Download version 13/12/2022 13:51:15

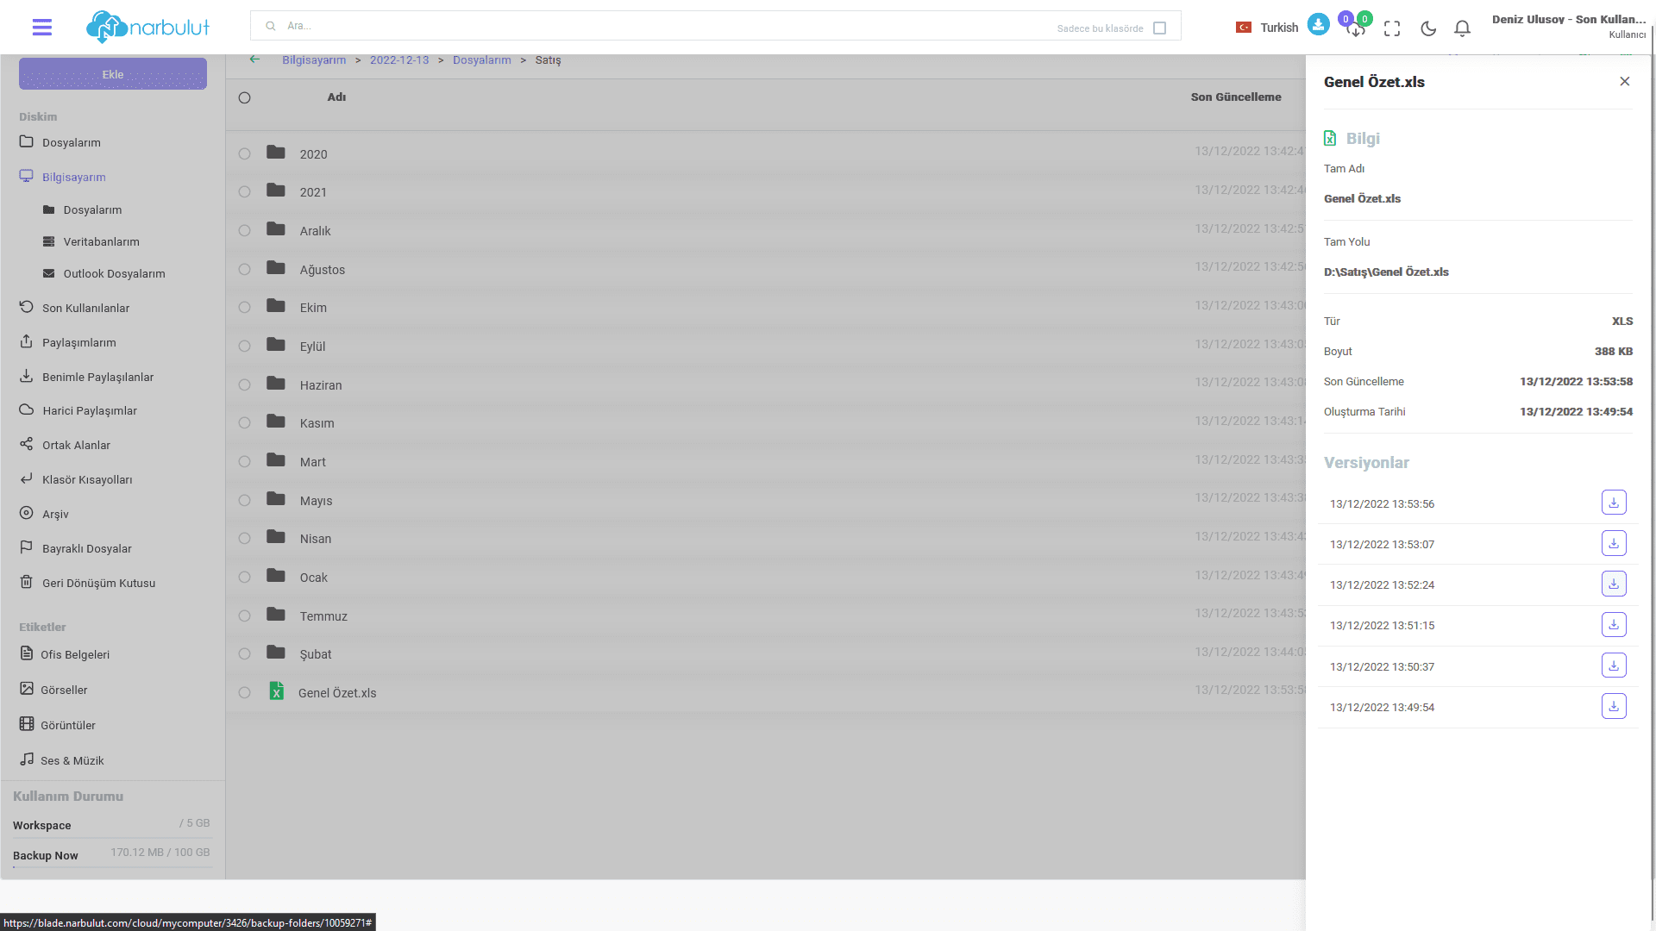(x=1613, y=625)
